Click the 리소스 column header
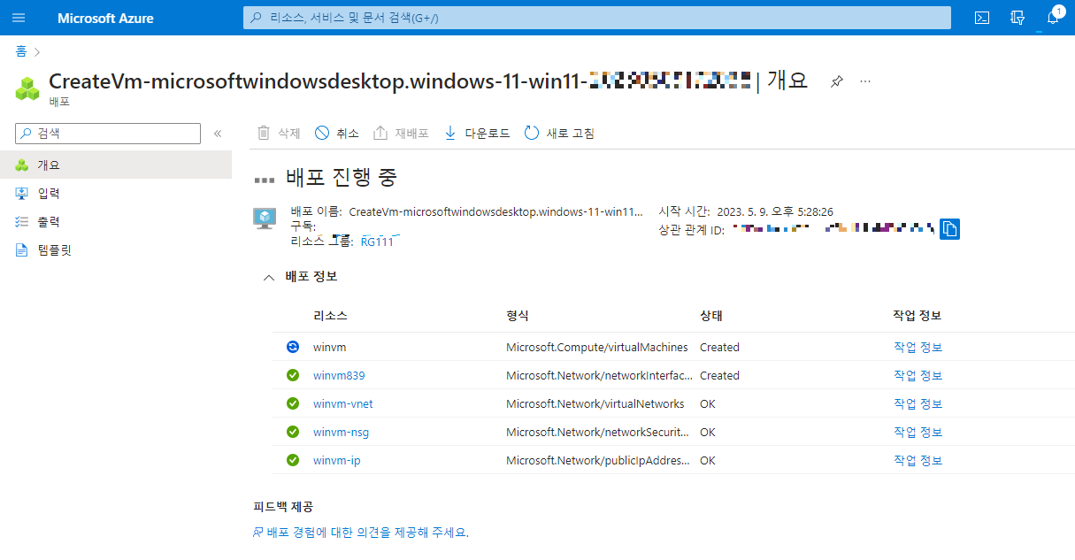This screenshot has height=560, width=1075. click(x=330, y=316)
